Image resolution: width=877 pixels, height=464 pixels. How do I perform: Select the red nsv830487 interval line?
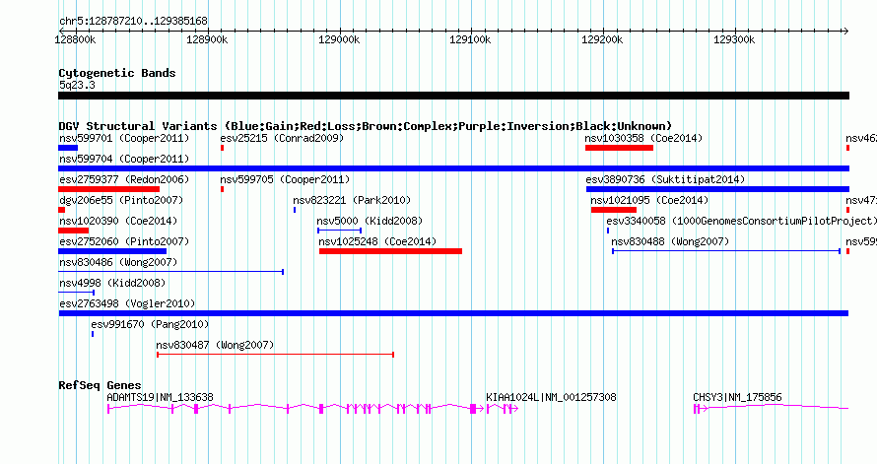[x=275, y=355]
